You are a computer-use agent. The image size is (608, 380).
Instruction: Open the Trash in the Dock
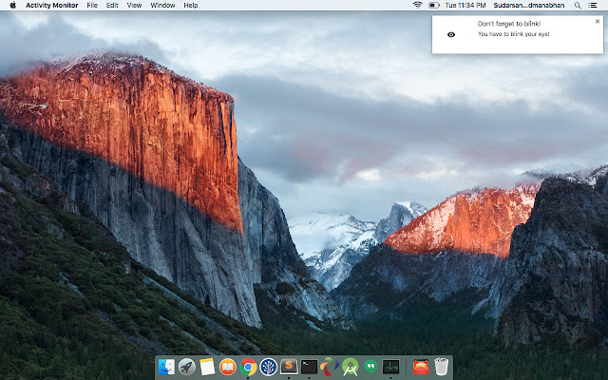[x=441, y=367]
